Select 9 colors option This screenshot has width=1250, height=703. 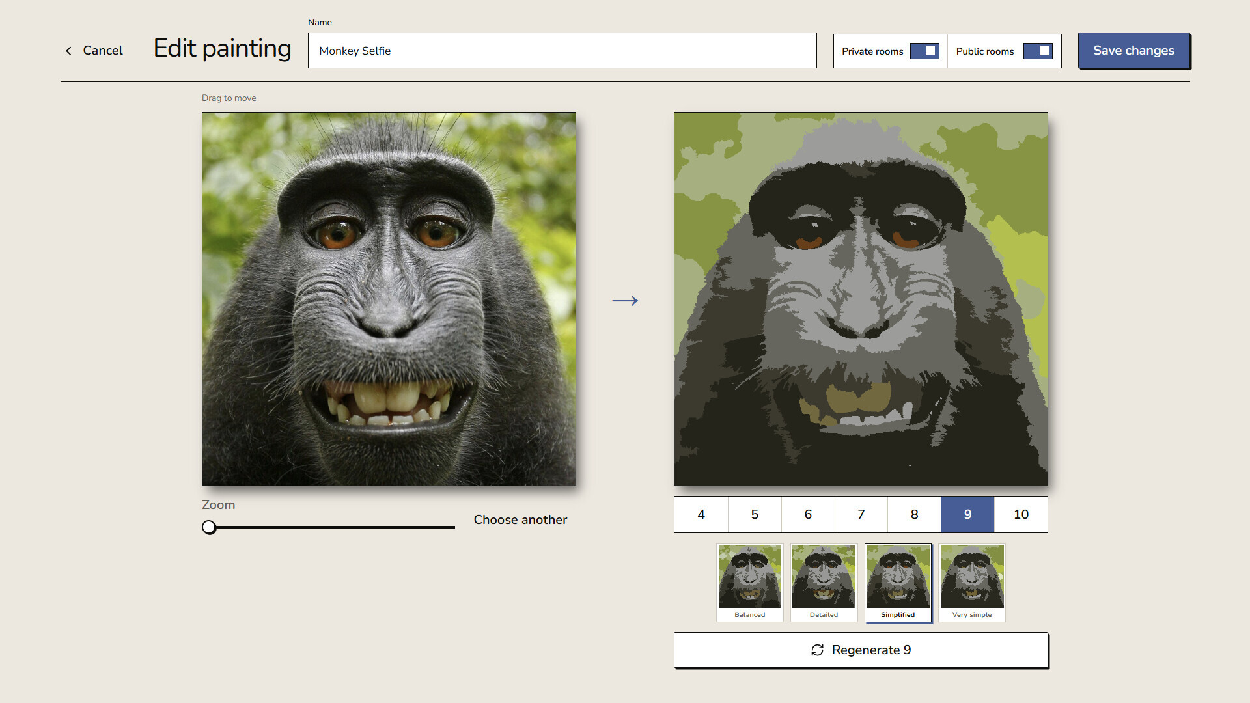pos(967,514)
